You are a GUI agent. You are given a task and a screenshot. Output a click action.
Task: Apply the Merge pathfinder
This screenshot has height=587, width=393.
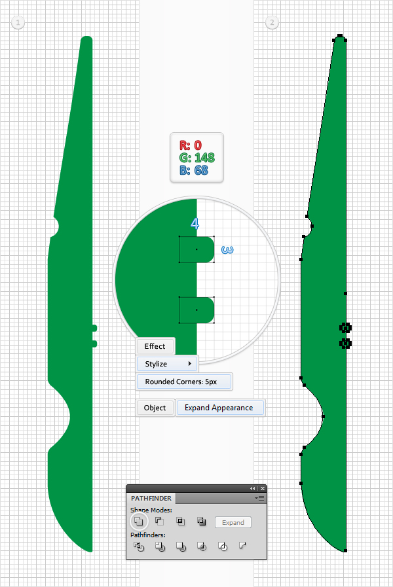tap(181, 546)
